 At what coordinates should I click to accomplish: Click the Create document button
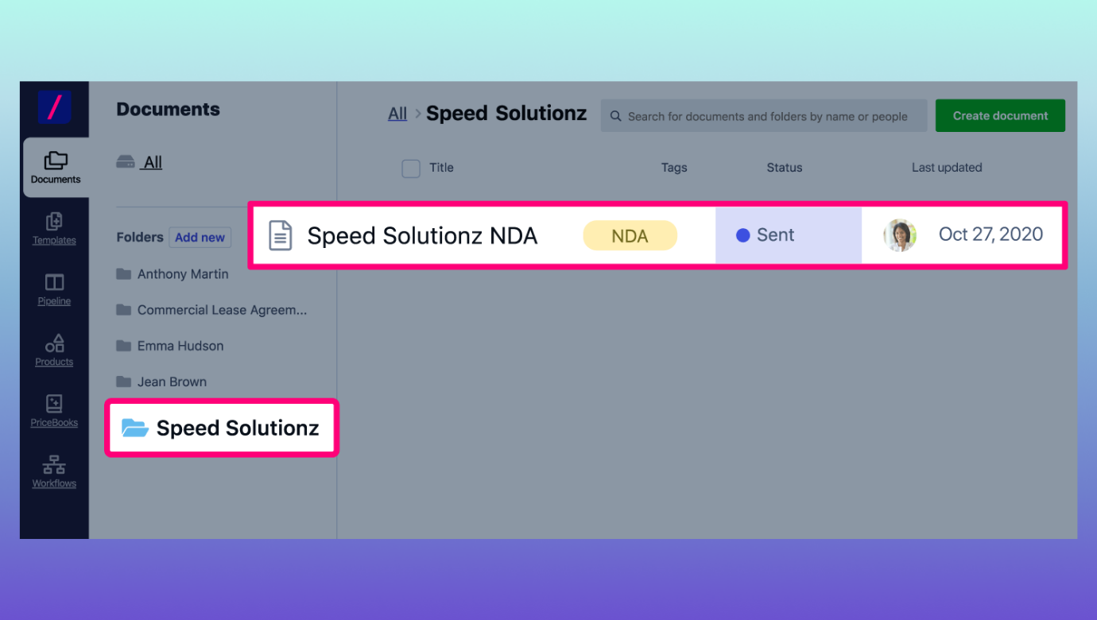point(1000,115)
